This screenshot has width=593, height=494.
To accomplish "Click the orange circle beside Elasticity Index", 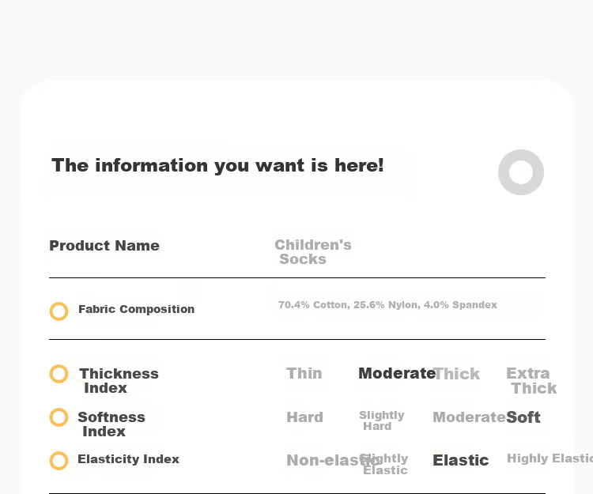I will pyautogui.click(x=59, y=461).
